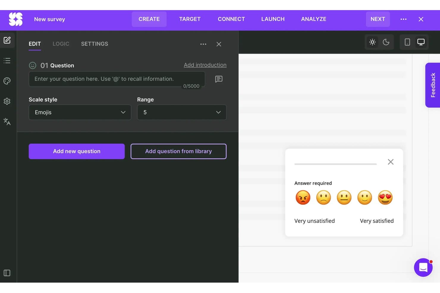Open the top bar more options menu
The width and height of the screenshot is (440, 293).
pos(403,19)
